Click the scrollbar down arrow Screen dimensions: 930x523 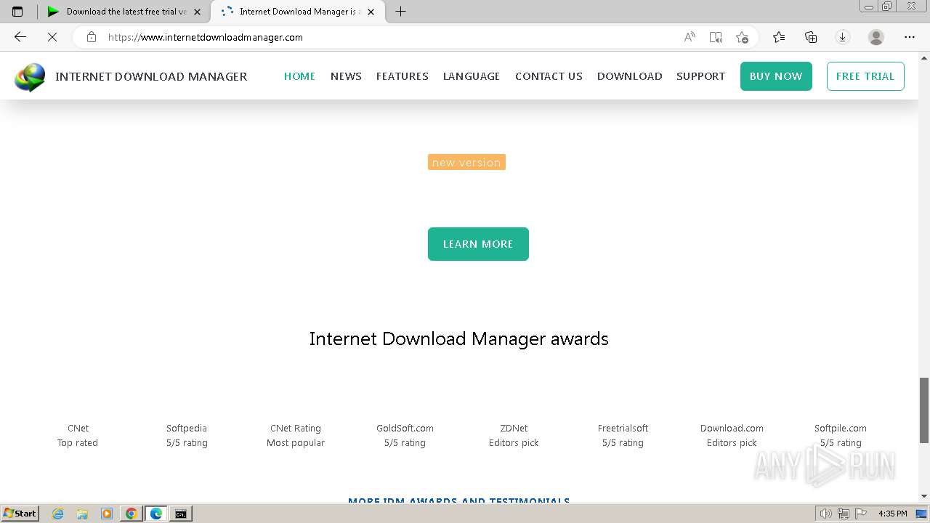pos(924,496)
